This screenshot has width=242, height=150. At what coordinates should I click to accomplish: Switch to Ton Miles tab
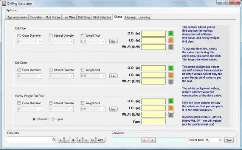pos(69,17)
